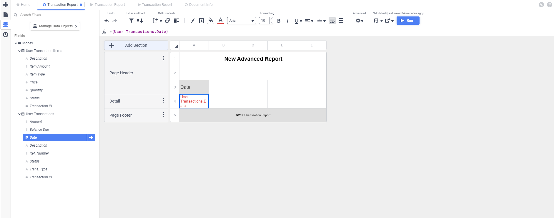Image resolution: width=554 pixels, height=218 pixels.
Task: Run the report
Action: point(408,21)
